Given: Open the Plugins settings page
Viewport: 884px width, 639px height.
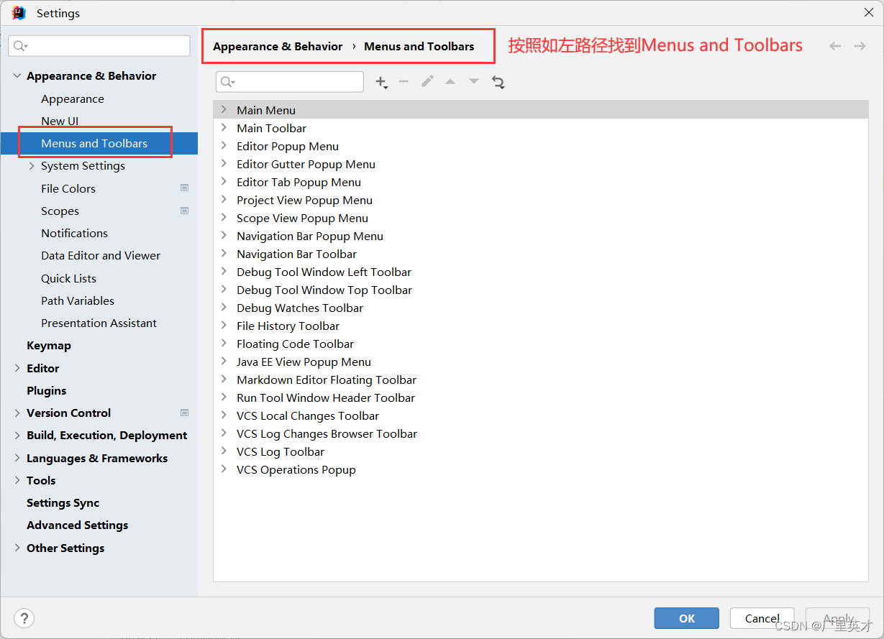Looking at the screenshot, I should point(47,390).
